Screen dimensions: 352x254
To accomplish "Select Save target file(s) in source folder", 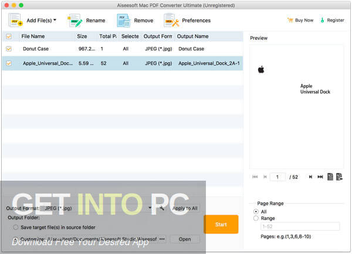I will click(15, 227).
